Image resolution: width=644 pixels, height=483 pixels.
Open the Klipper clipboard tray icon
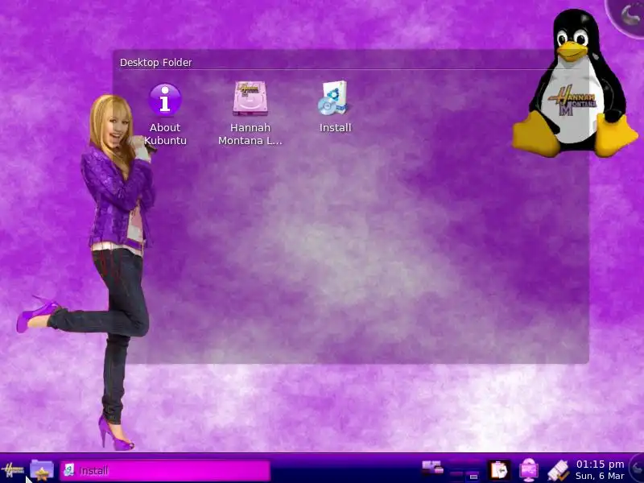(498, 470)
